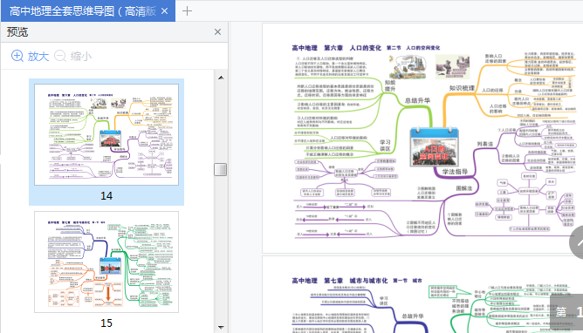Click the page number label 14
The width and height of the screenshot is (583, 333).
tap(106, 195)
